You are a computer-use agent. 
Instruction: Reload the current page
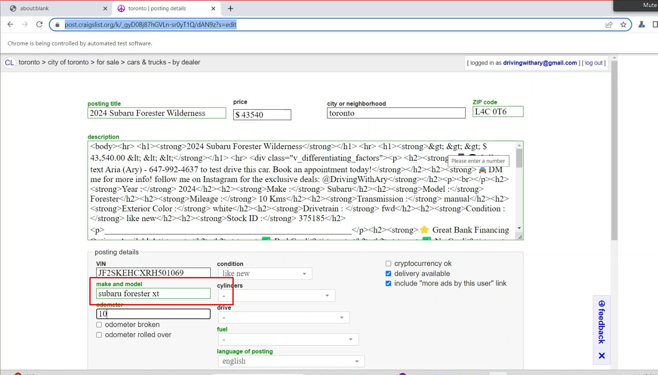click(x=39, y=25)
